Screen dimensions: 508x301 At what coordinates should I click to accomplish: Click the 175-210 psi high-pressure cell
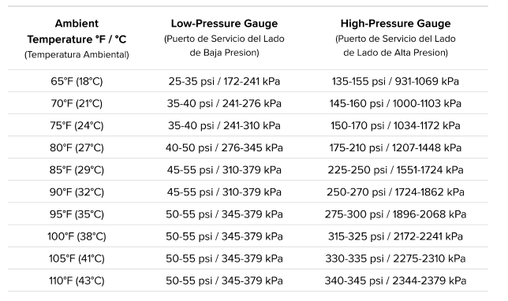(x=395, y=148)
